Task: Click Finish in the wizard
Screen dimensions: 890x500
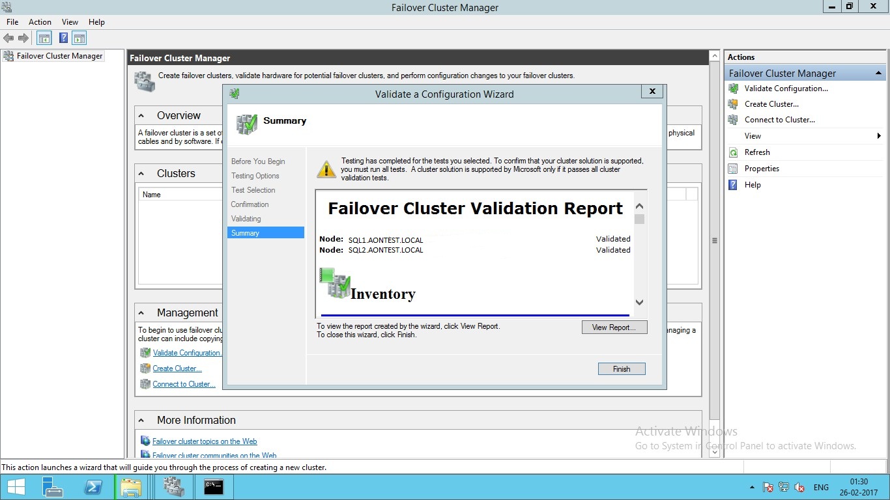Action: pos(622,369)
